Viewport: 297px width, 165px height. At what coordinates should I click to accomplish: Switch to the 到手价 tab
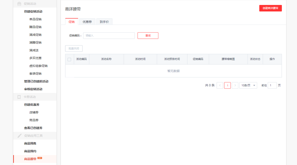pos(104,22)
